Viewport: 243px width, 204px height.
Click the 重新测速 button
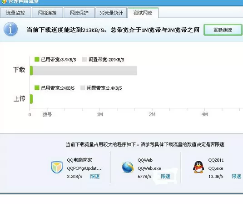223,30
